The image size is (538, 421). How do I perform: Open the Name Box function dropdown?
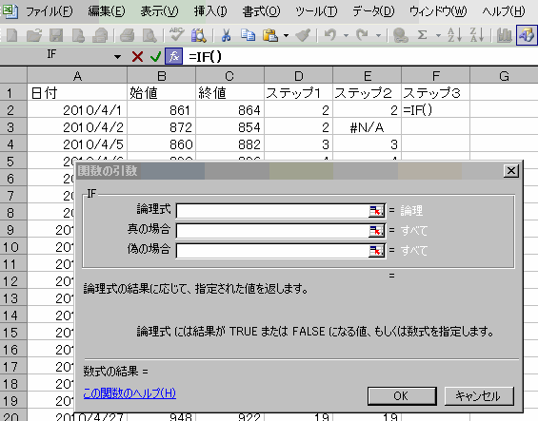point(117,56)
